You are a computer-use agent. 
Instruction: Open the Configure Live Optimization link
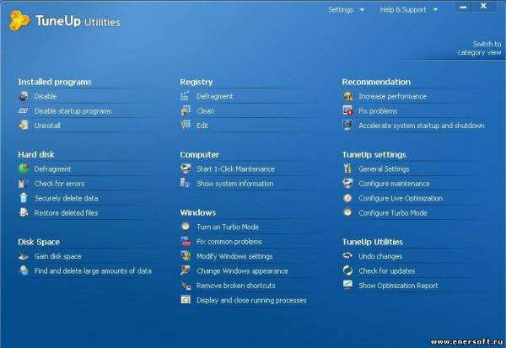(x=401, y=198)
